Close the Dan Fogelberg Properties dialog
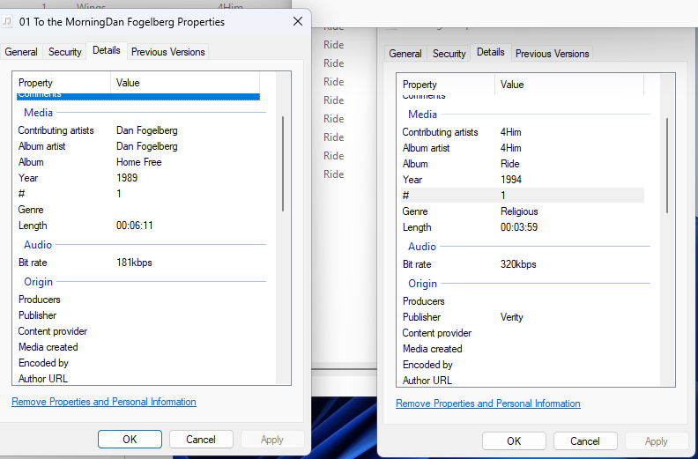 [x=298, y=21]
